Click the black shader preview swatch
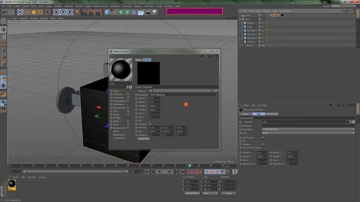360x202 pixels. point(148,74)
